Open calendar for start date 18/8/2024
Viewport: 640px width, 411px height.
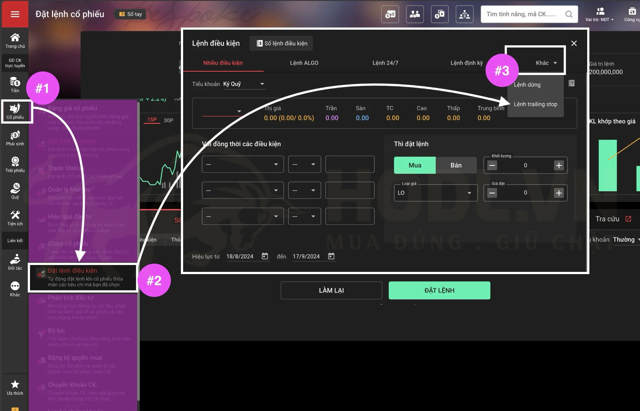coord(265,256)
